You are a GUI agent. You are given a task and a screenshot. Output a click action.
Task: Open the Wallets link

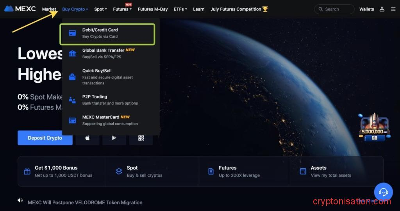pos(366,9)
